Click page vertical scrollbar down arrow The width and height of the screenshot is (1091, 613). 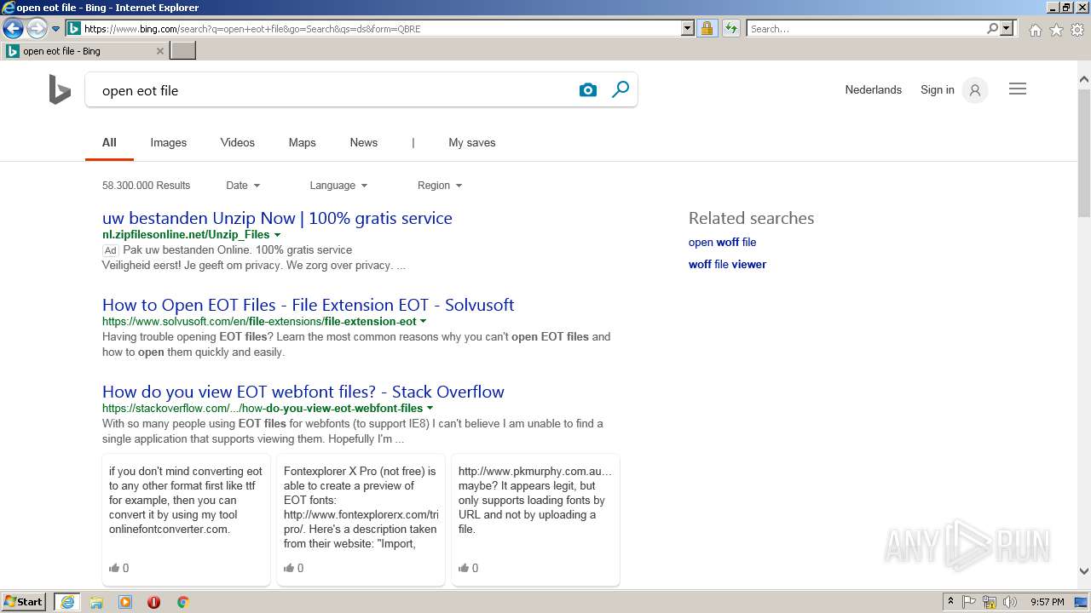(x=1084, y=571)
